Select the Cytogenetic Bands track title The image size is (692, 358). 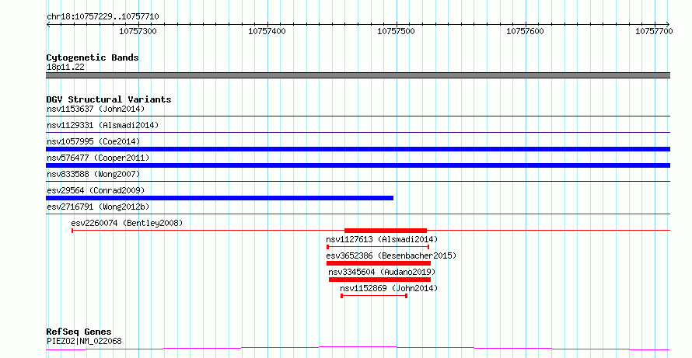pos(93,57)
